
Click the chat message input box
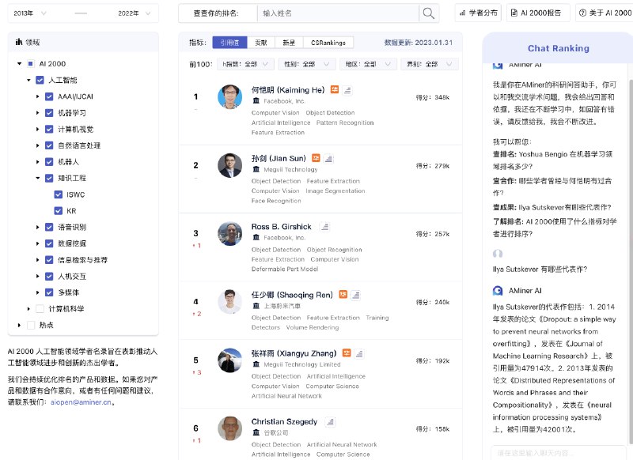(x=558, y=453)
